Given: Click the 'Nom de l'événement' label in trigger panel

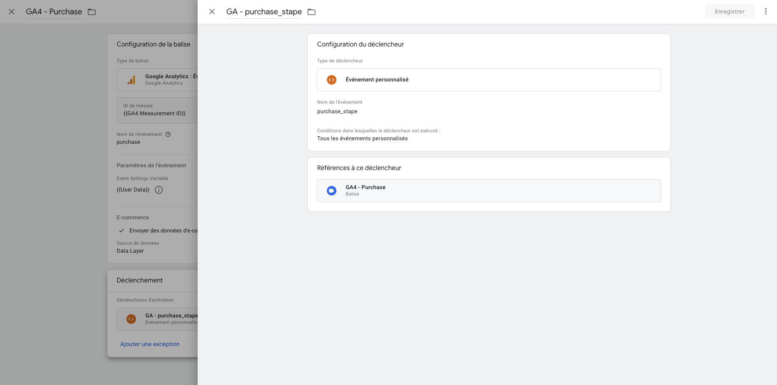Looking at the screenshot, I should [x=340, y=102].
